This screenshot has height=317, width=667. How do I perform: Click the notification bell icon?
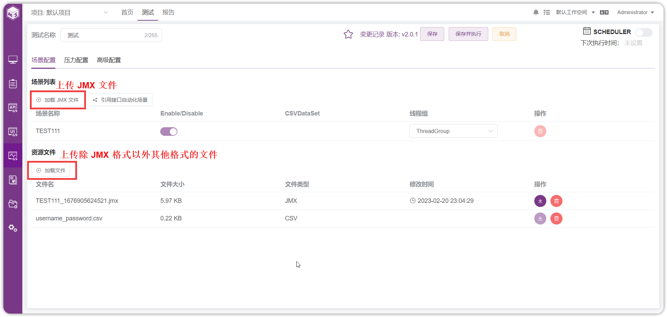(x=536, y=12)
